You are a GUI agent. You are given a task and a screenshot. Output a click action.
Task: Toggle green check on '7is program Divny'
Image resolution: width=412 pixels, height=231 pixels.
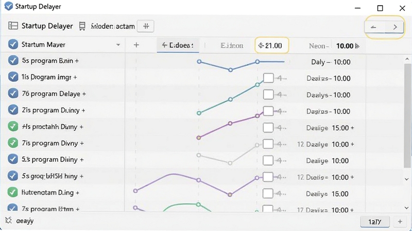click(13, 143)
